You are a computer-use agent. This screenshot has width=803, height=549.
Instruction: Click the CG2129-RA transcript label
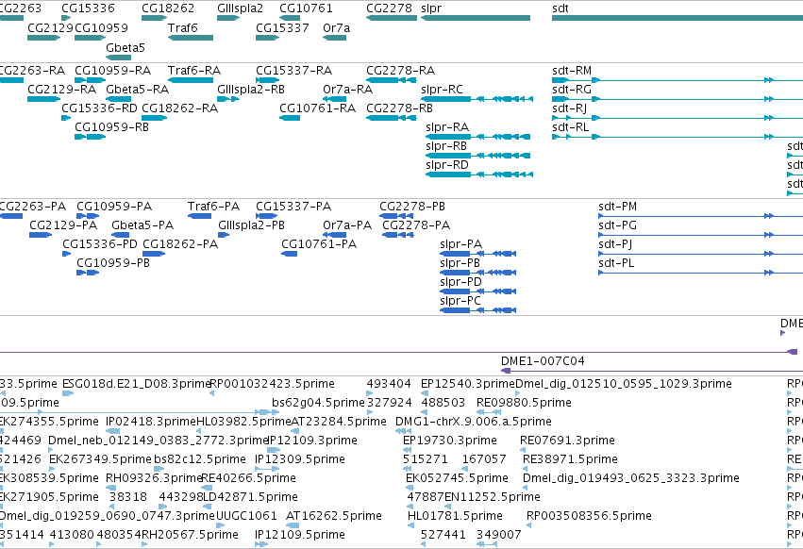pos(62,89)
